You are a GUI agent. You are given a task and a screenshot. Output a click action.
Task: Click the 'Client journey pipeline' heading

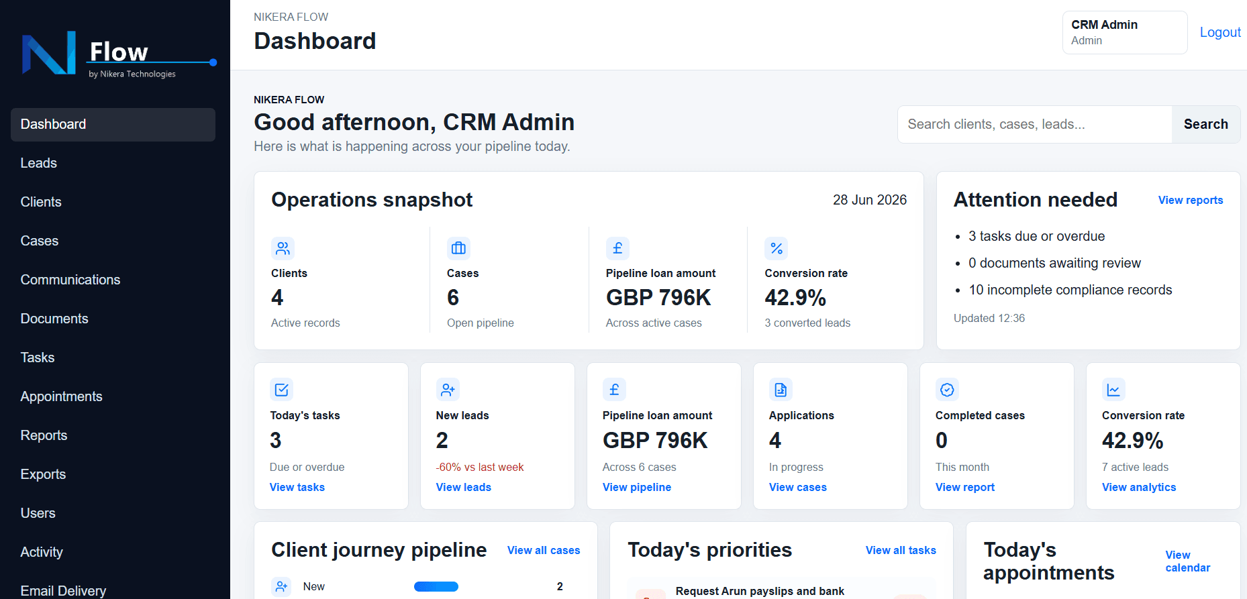[x=379, y=550]
